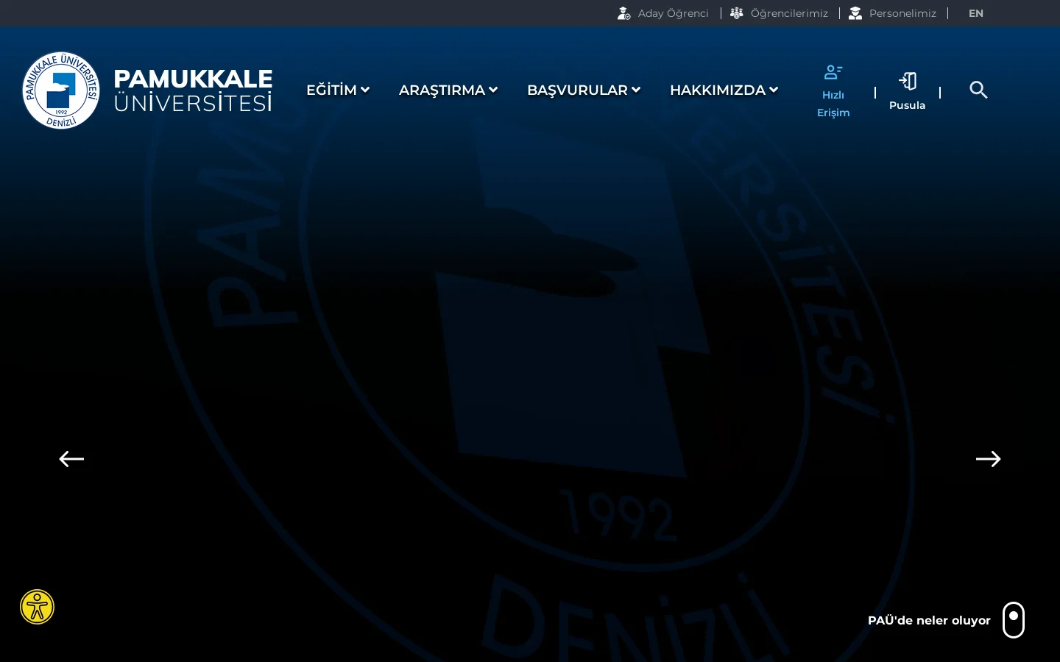Open the Aday Öğrenci link
1060x662 pixels.
[674, 13]
